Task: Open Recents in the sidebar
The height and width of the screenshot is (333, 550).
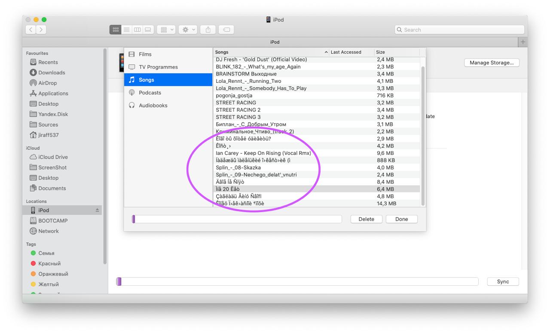Action: 48,62
